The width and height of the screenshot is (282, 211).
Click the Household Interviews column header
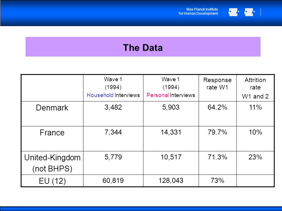pos(113,88)
